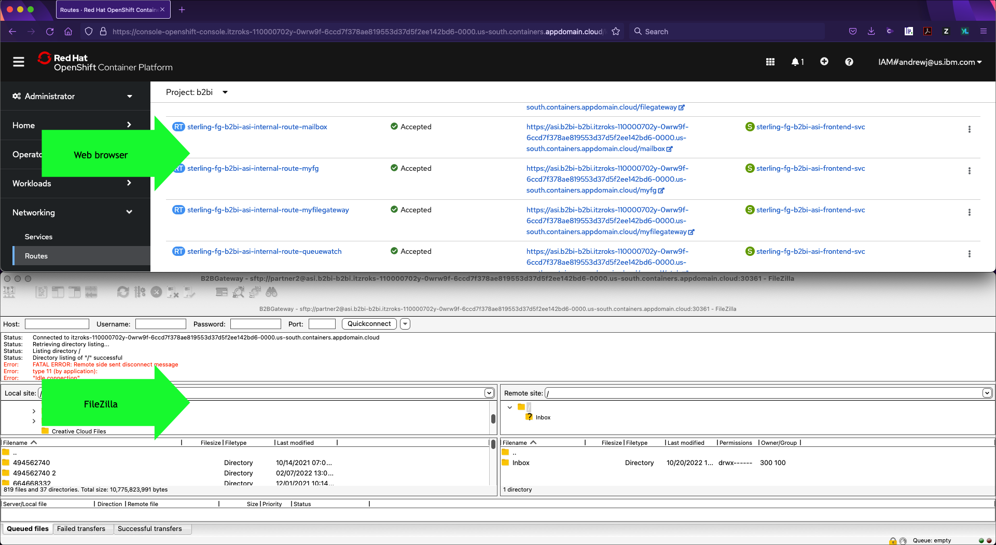996x545 pixels.
Task: Click the OpenShift plus import icon
Action: tap(824, 62)
